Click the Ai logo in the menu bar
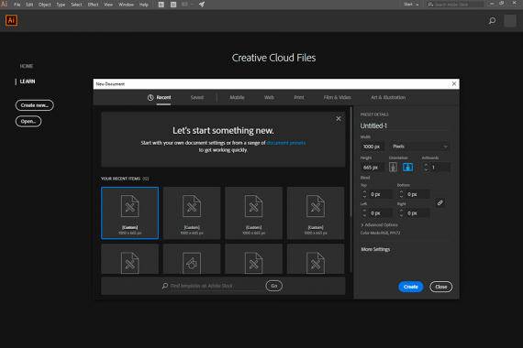 5,5
